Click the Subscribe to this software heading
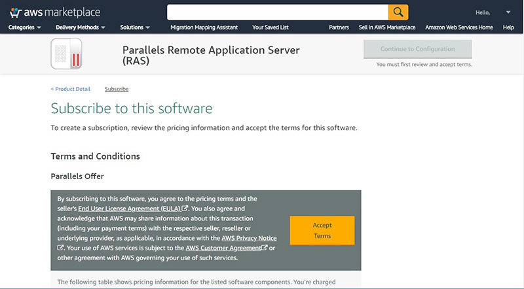Image resolution: width=524 pixels, height=289 pixels. (132, 109)
